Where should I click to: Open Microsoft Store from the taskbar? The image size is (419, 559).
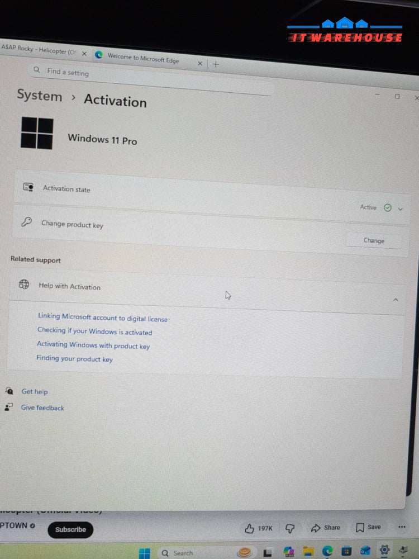(x=346, y=551)
